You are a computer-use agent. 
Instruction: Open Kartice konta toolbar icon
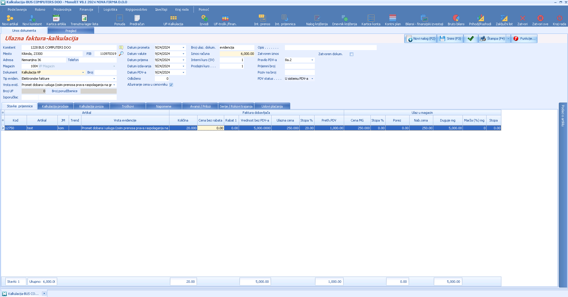371,20
